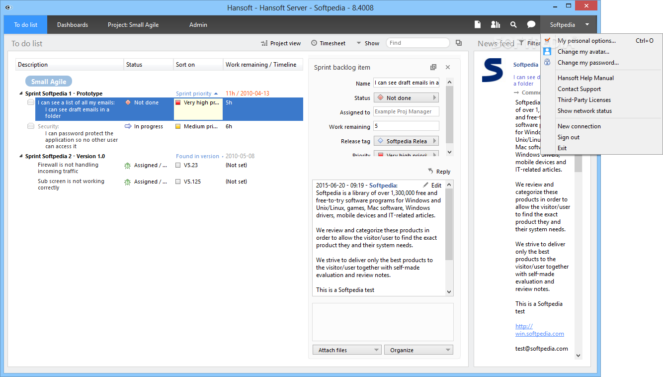Open the new document icon in header
Image resolution: width=663 pixels, height=377 pixels.
(x=478, y=24)
